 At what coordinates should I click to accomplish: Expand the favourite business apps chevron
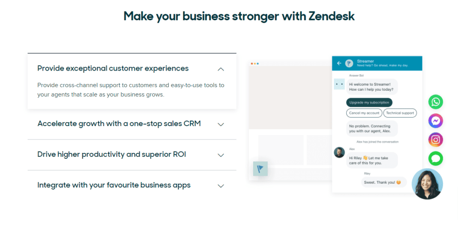coord(221,186)
